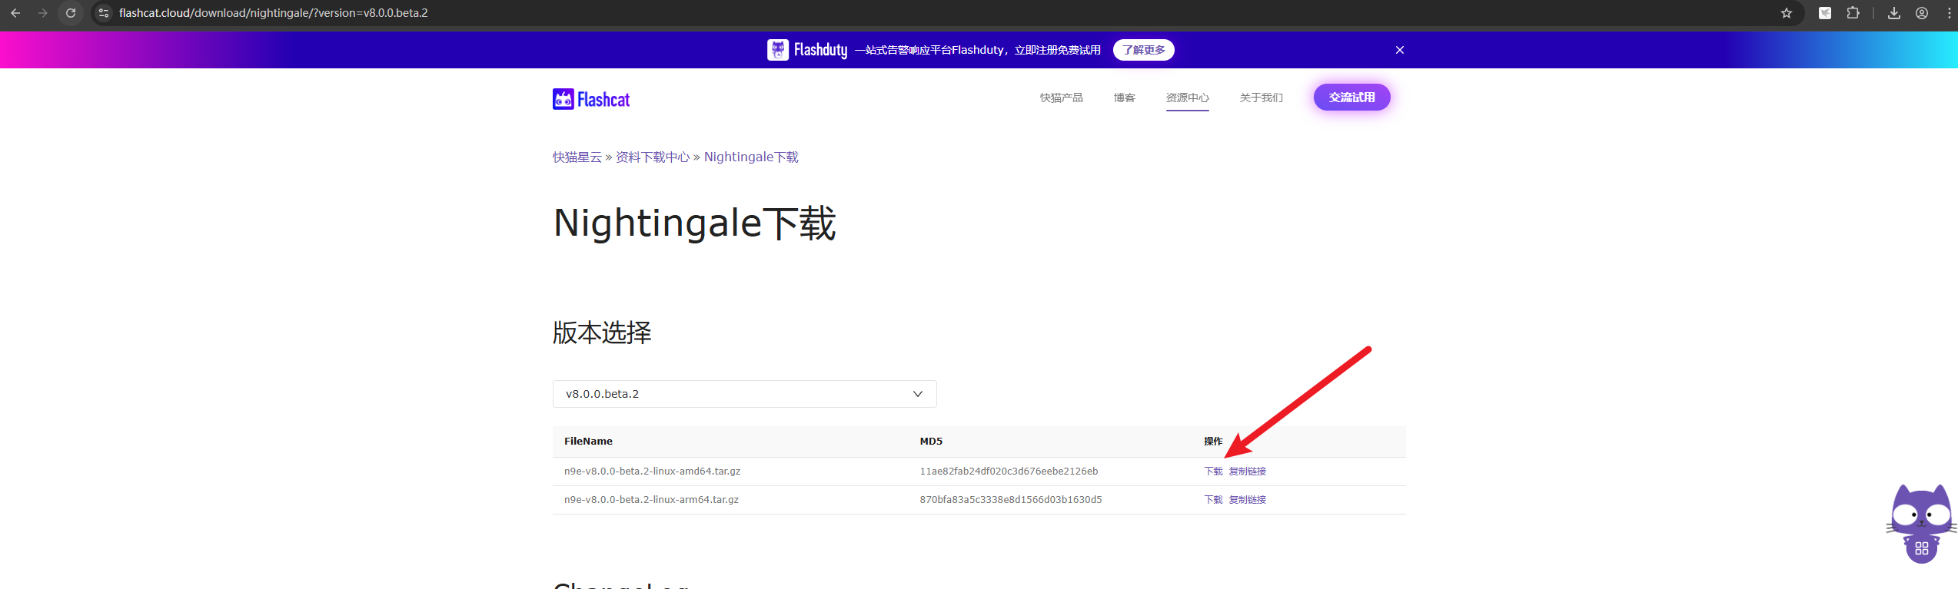This screenshot has width=1958, height=589.
Task: Bookmark this page with the star icon
Action: click(1787, 13)
